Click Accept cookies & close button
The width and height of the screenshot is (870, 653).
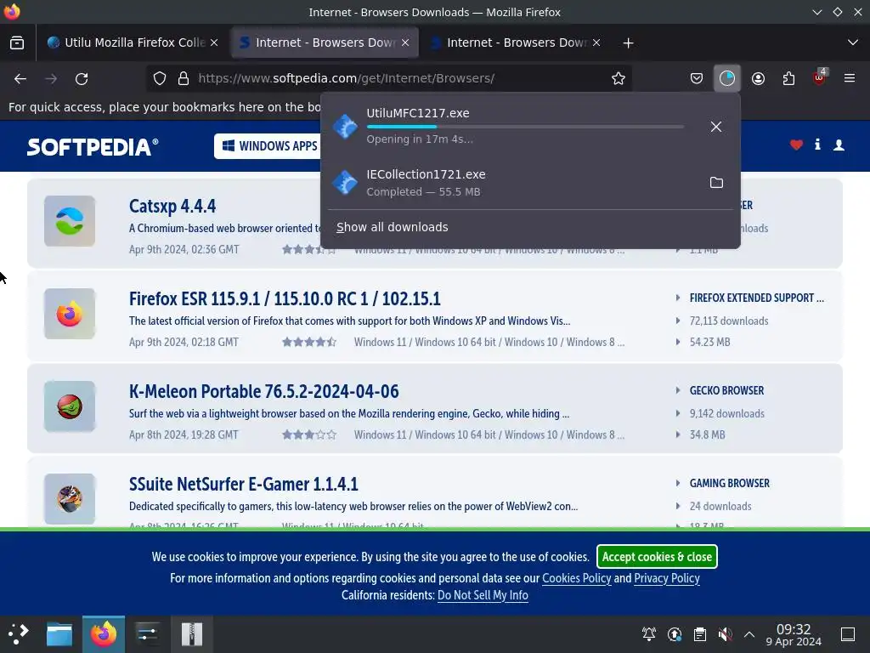657,557
